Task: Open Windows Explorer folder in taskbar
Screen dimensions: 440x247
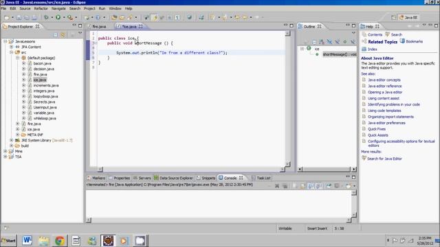Action: 43,241
